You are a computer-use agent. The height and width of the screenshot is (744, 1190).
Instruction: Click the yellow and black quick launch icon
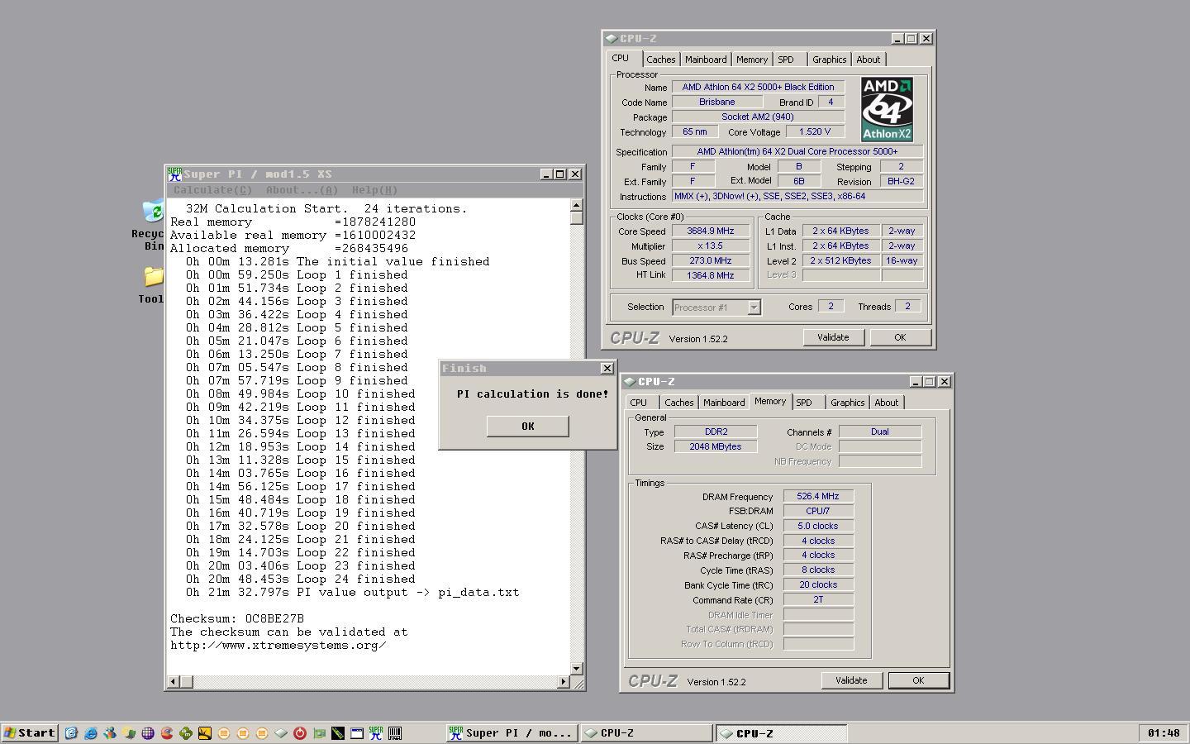coord(205,732)
